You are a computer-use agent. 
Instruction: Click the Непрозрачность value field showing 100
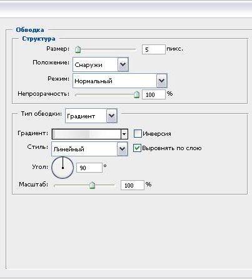tap(154, 94)
